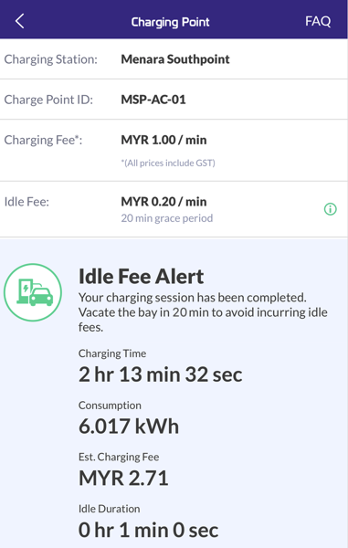Tap the MYR 2.71 estimated charging fee

click(123, 478)
